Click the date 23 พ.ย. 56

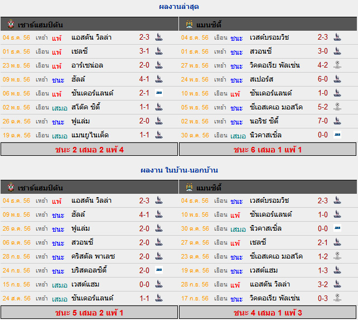pos(16,66)
